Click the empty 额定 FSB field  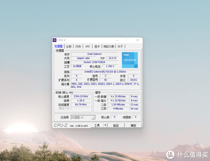pos(81,108)
